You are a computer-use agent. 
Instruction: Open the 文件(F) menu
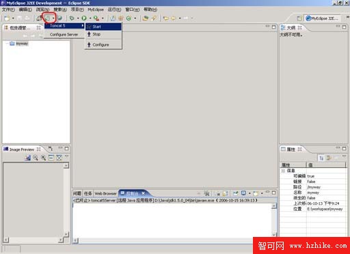pyautogui.click(x=8, y=10)
